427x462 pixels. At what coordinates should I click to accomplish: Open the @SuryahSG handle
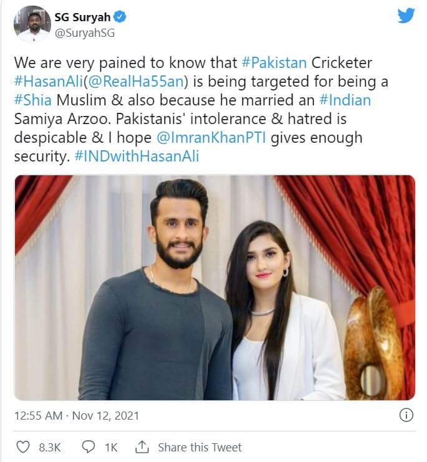pos(85,33)
